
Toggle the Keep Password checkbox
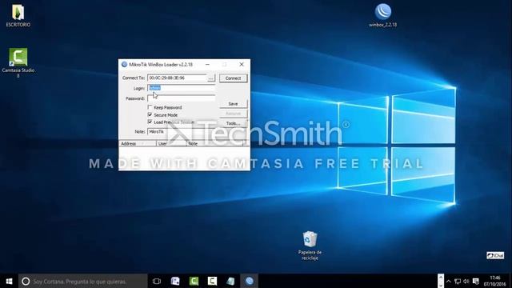coord(150,107)
